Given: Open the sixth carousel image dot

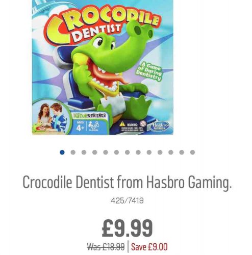Looking at the screenshot, I should (116, 152).
